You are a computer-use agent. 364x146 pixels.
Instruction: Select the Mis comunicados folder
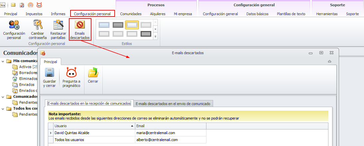[22, 61]
